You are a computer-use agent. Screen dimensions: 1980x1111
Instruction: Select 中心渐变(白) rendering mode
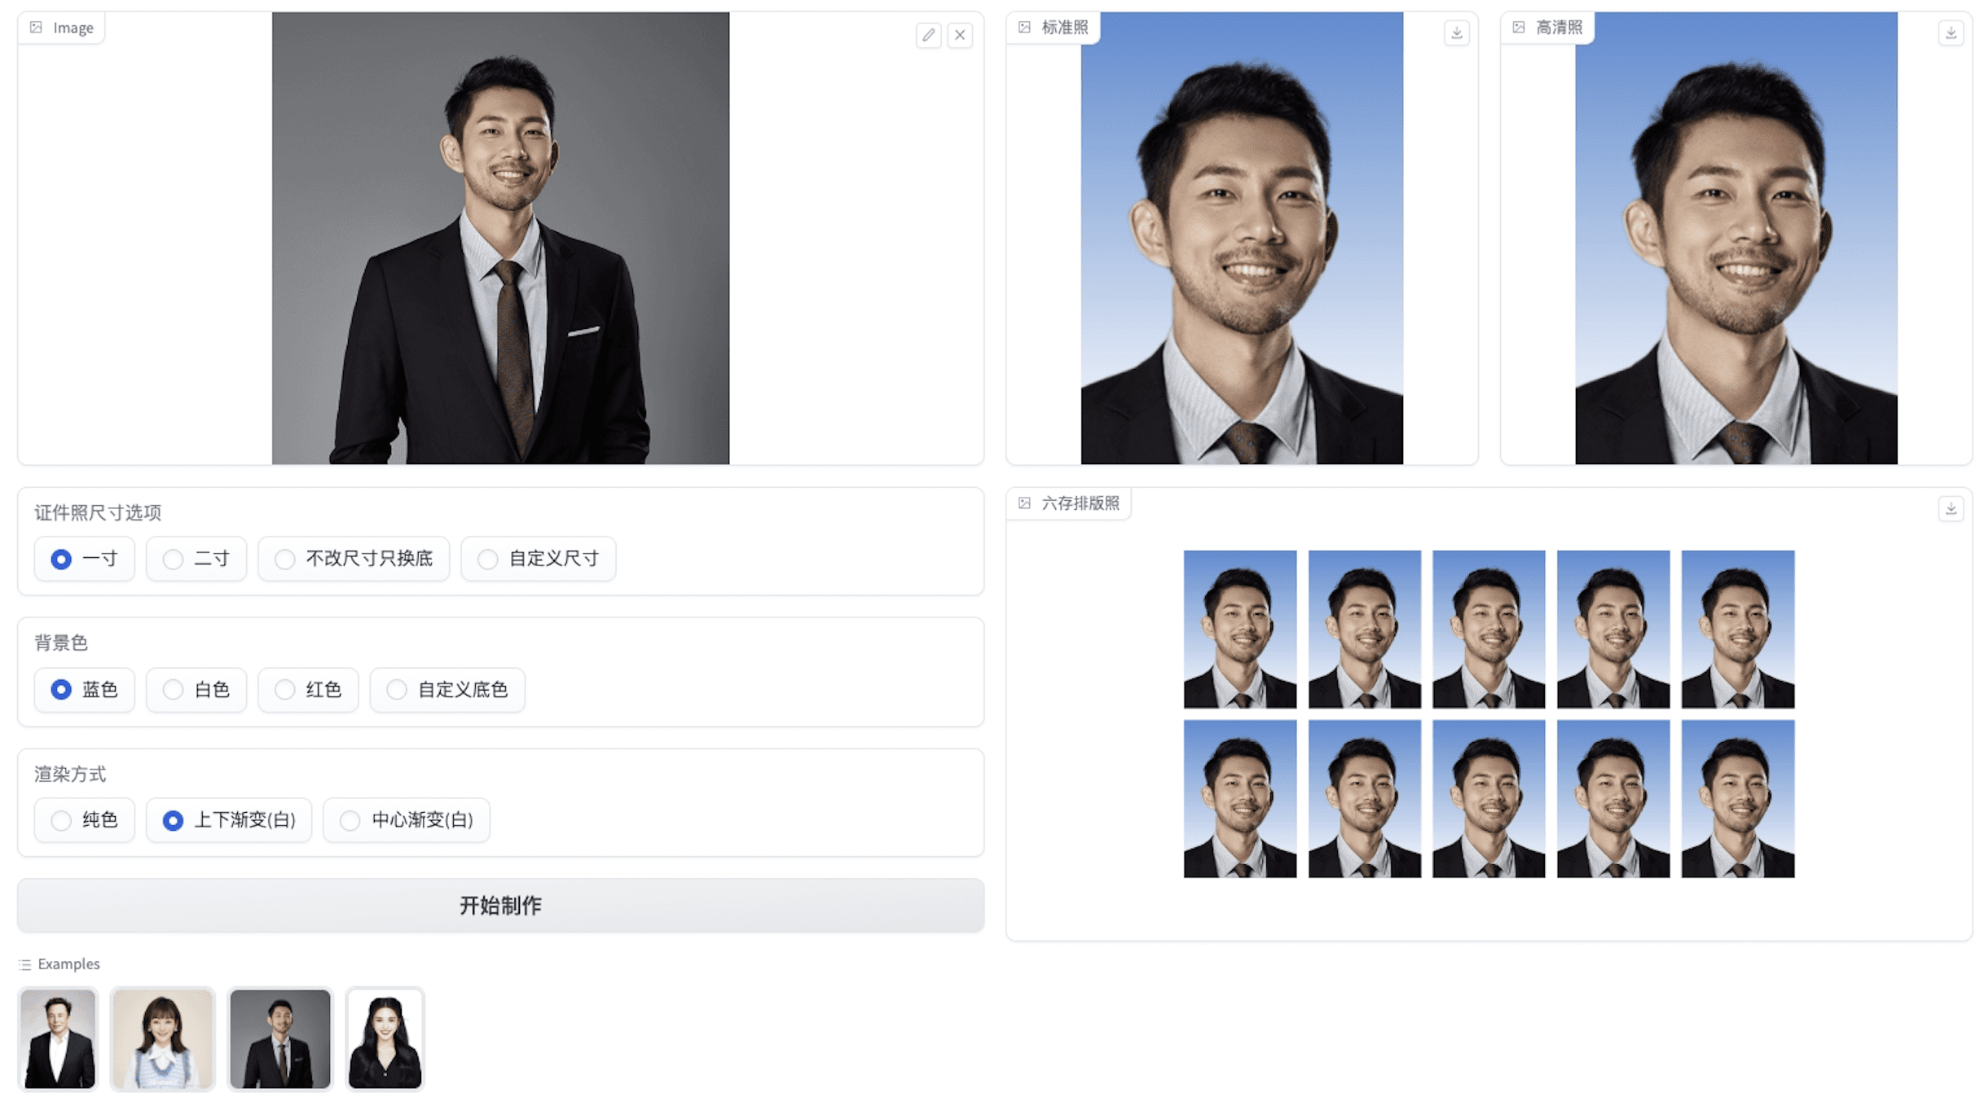click(407, 820)
